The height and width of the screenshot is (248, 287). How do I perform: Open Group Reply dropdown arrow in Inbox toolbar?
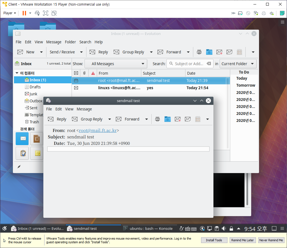coord(151,52)
